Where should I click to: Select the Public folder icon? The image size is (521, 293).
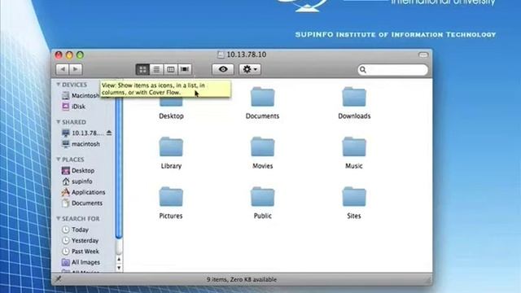click(262, 196)
